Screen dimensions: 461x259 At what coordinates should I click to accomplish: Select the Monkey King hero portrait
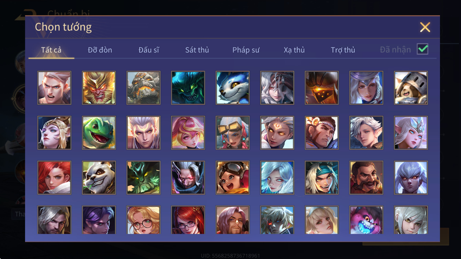[99, 88]
